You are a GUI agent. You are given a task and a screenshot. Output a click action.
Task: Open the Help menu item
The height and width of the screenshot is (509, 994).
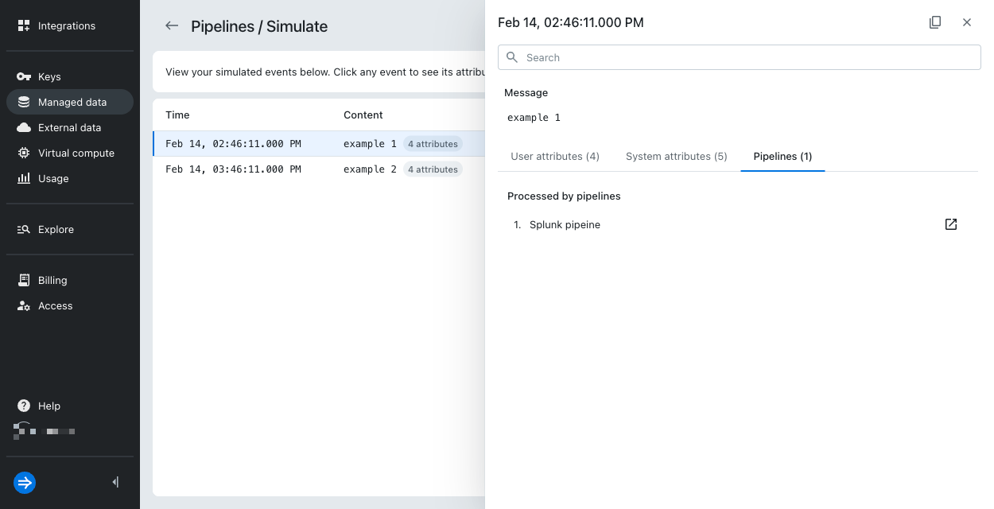point(70,406)
